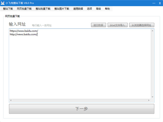Viewport: 163px width, 122px height.
Task: Click 从浏览器选择网址 button
Action: pos(142,25)
